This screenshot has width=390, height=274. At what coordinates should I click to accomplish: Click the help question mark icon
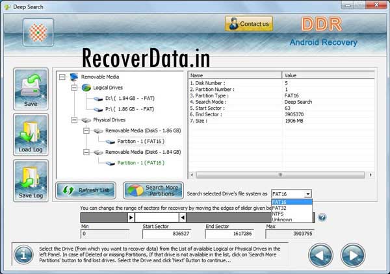click(322, 218)
